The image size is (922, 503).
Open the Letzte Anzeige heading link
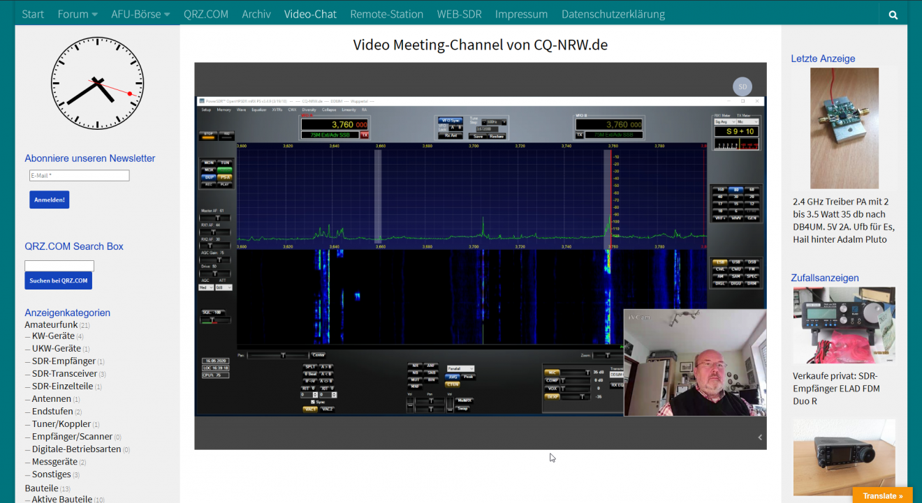click(823, 59)
